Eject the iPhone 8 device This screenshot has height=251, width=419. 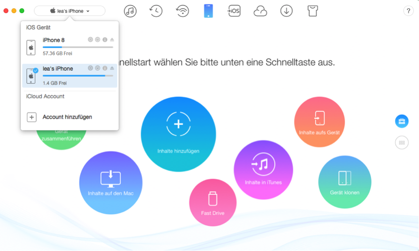pos(112,40)
